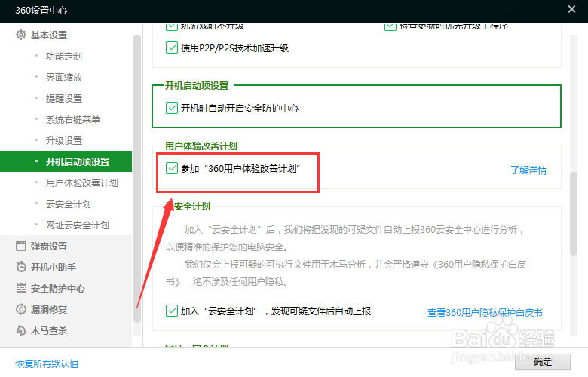Image resolution: width=588 pixels, height=377 pixels.
Task: Toggle 加入"云安全计划" checkbox
Action: (172, 311)
